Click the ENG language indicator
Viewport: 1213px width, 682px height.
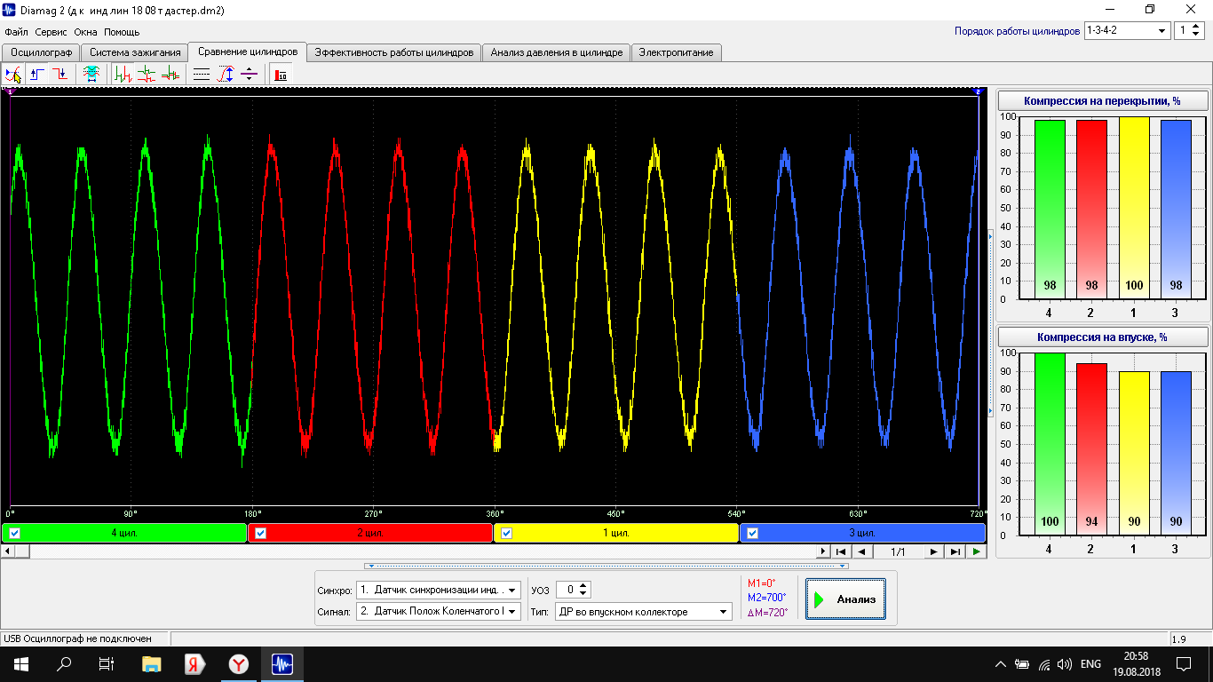pos(1090,663)
